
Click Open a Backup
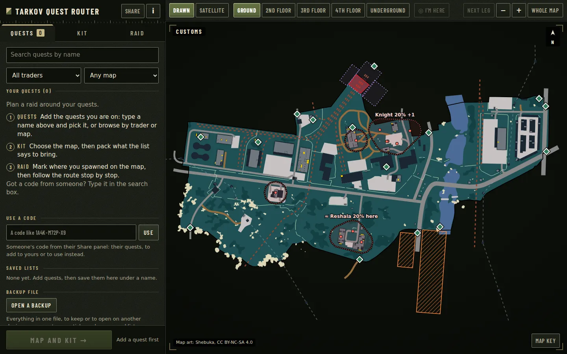tap(31, 305)
